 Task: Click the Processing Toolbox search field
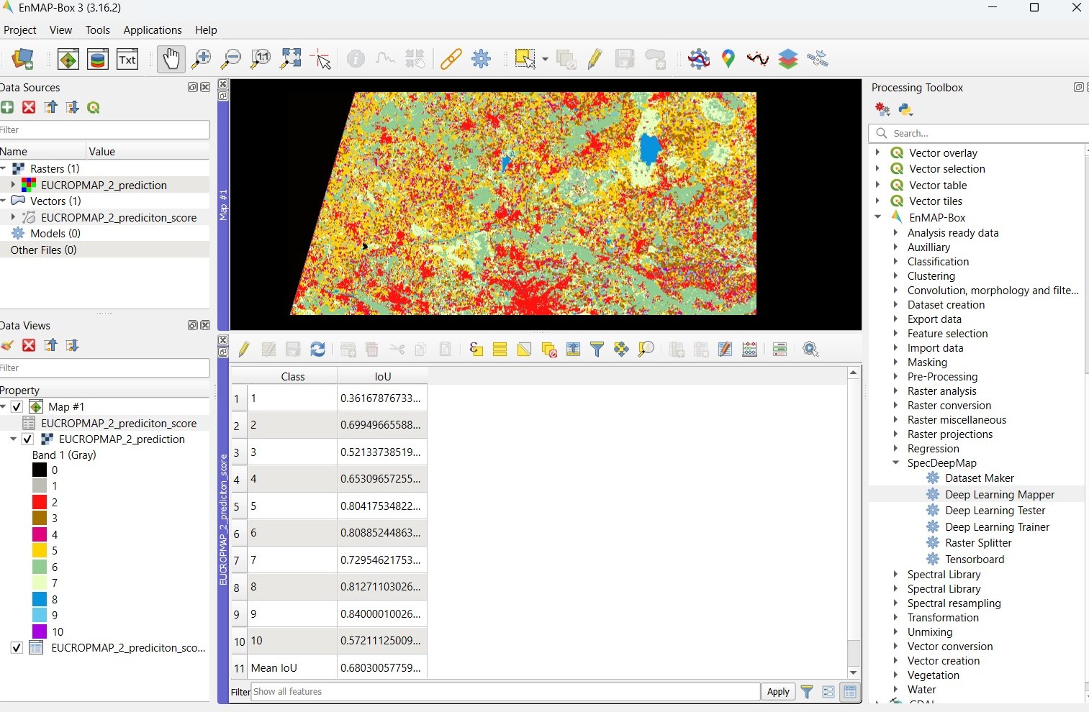coord(979,133)
